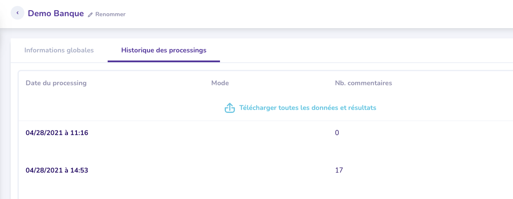Click the Demo Banque project title
Viewport: 513px width, 199px height.
click(56, 13)
